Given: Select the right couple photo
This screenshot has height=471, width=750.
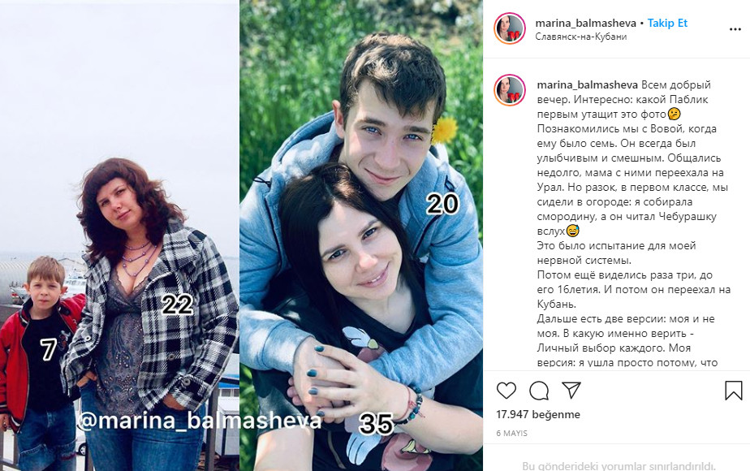Looking at the screenshot, I should 361,235.
